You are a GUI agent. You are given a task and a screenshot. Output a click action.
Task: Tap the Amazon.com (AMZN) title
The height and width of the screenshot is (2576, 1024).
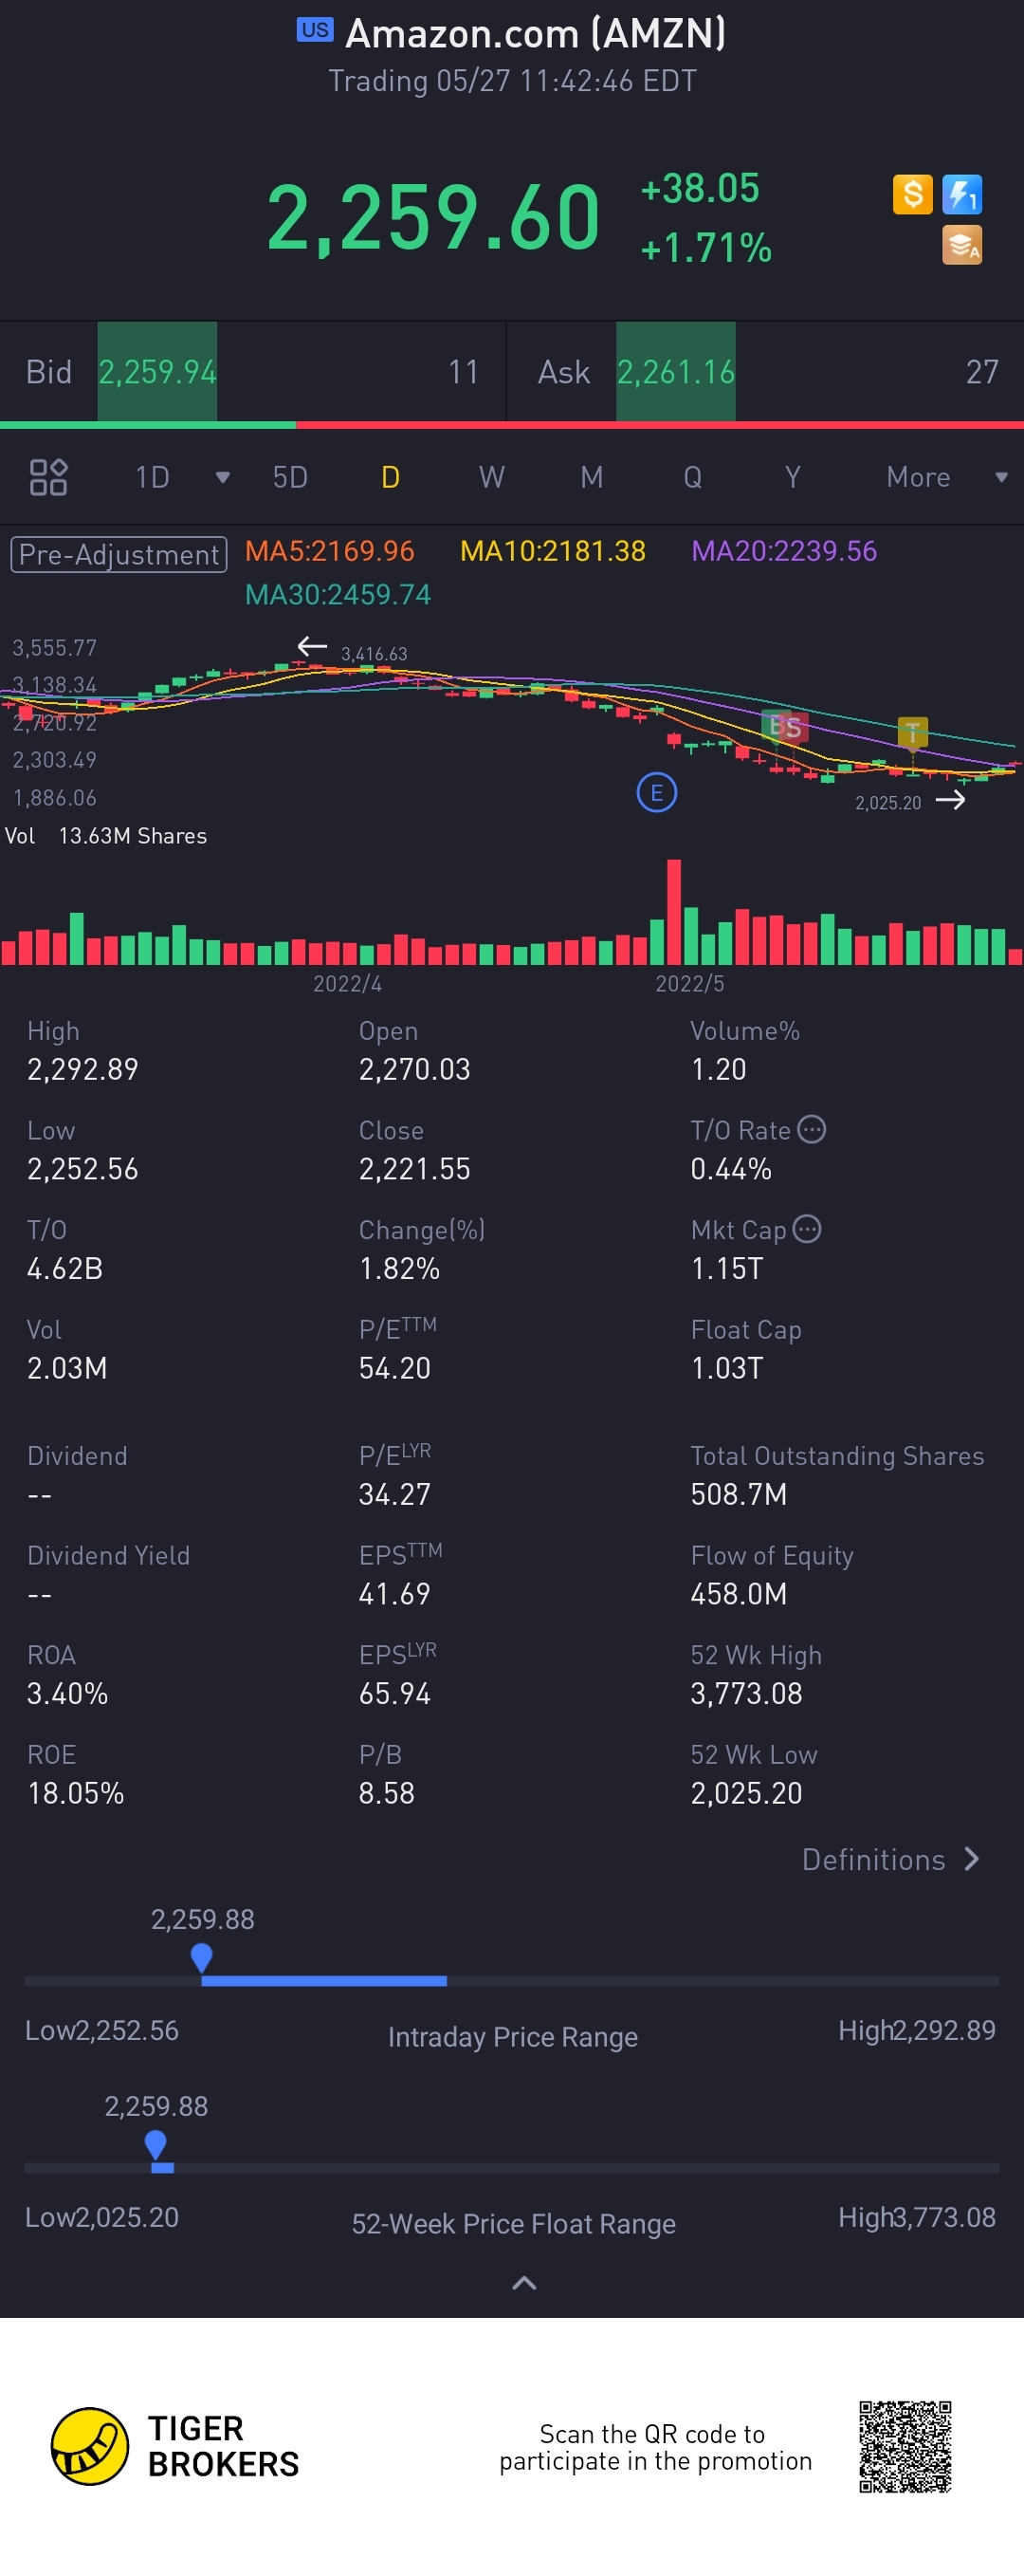pos(536,33)
